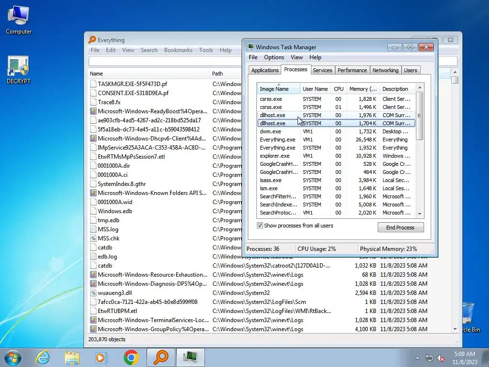Viewport: 489px width, 367px height.
Task: Select Windows.edb file in Everything
Action: tap(115, 211)
